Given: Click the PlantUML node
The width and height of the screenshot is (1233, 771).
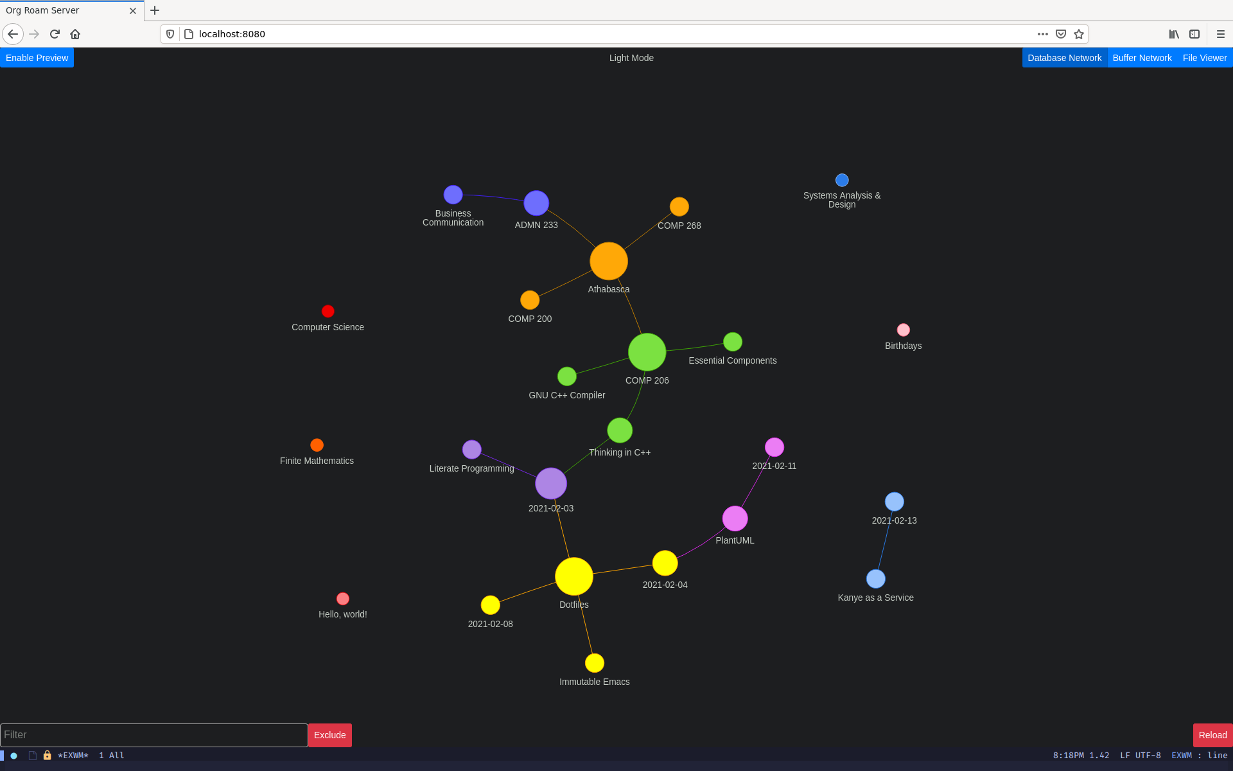Looking at the screenshot, I should [x=736, y=518].
